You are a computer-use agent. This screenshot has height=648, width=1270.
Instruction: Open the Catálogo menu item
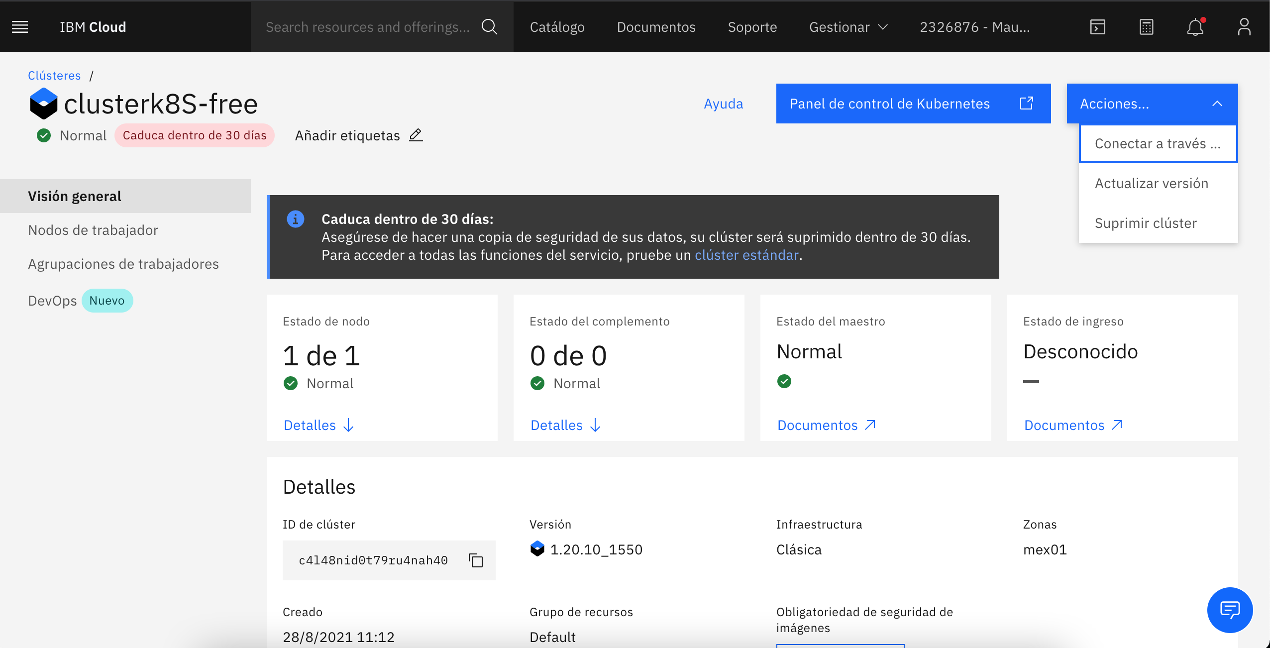click(557, 27)
